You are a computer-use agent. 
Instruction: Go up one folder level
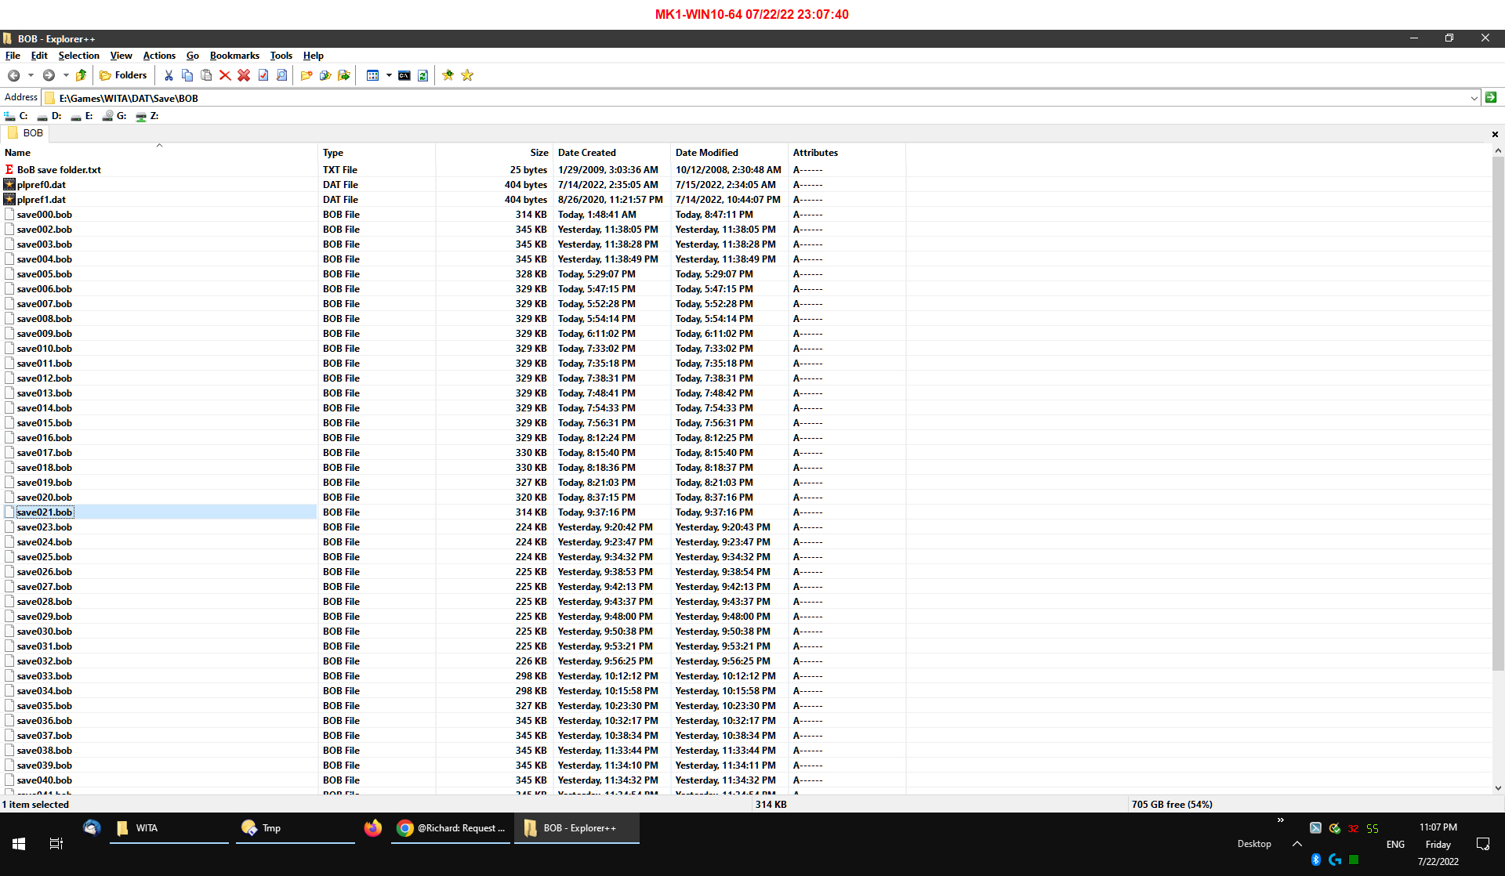(81, 75)
